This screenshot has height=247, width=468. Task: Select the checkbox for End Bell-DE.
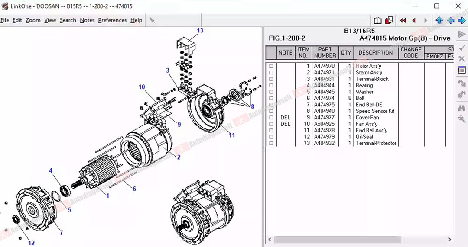(271, 105)
